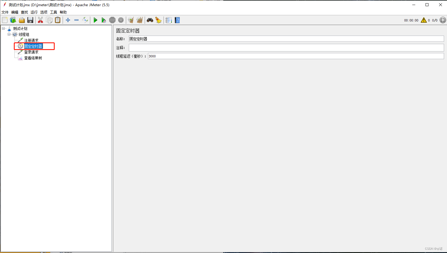Image resolution: width=447 pixels, height=253 pixels.
Task: Start the test with green play icon
Action: pyautogui.click(x=95, y=20)
